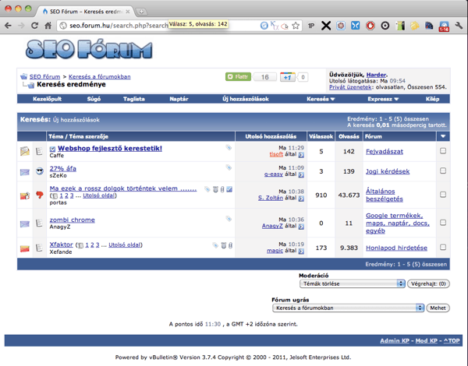Image resolution: width=468 pixels, height=366 pixels.
Task: Click the Google +1 button
Action: pos(287,77)
